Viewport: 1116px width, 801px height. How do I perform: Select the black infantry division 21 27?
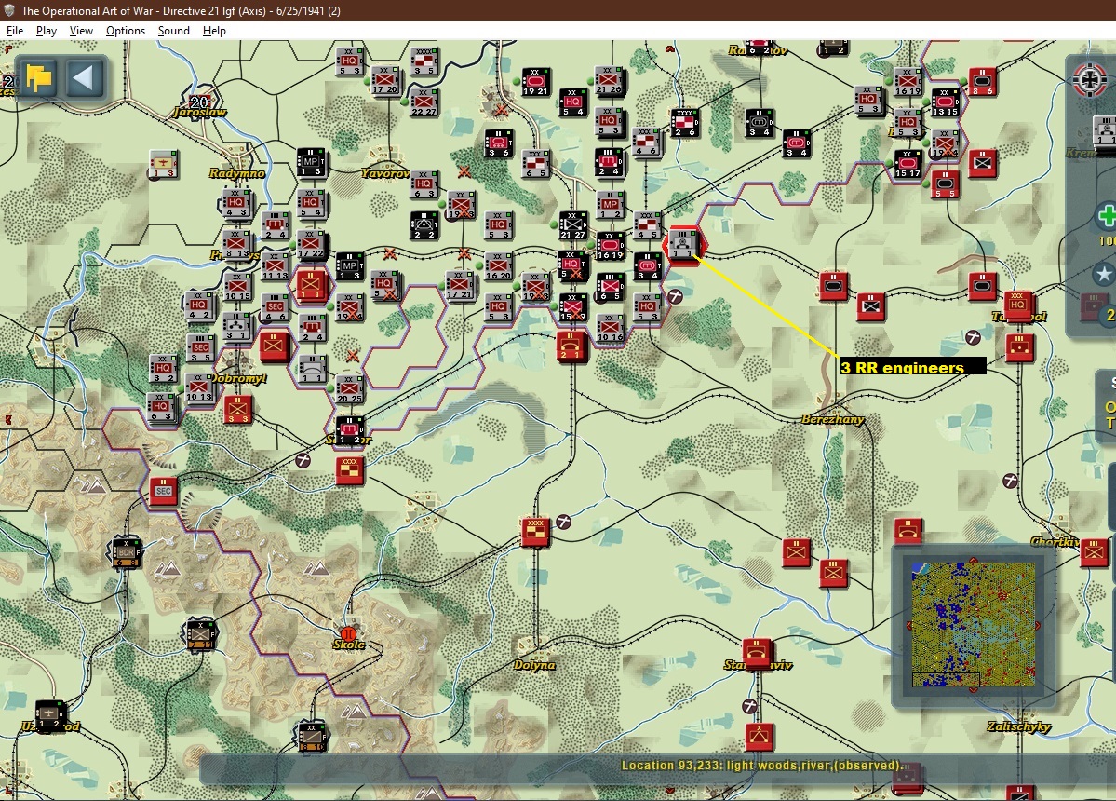click(572, 225)
